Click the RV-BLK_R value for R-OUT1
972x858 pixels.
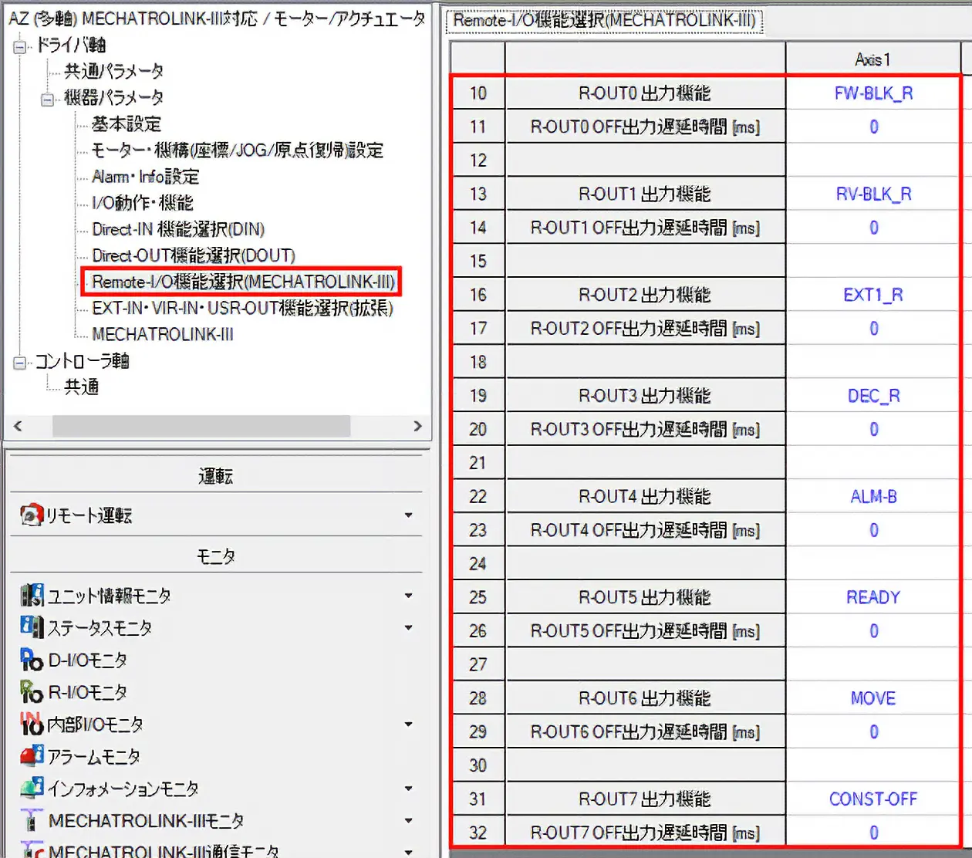(x=873, y=194)
